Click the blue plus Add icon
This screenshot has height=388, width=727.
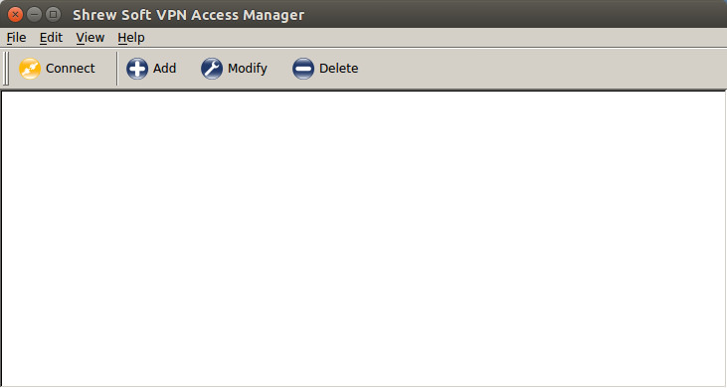tap(137, 69)
